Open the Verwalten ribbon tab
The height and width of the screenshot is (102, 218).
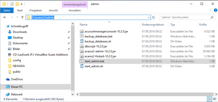tap(74, 10)
